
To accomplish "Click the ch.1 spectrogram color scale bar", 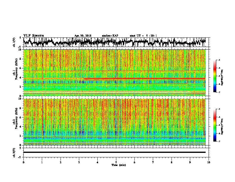I will coord(215,76).
